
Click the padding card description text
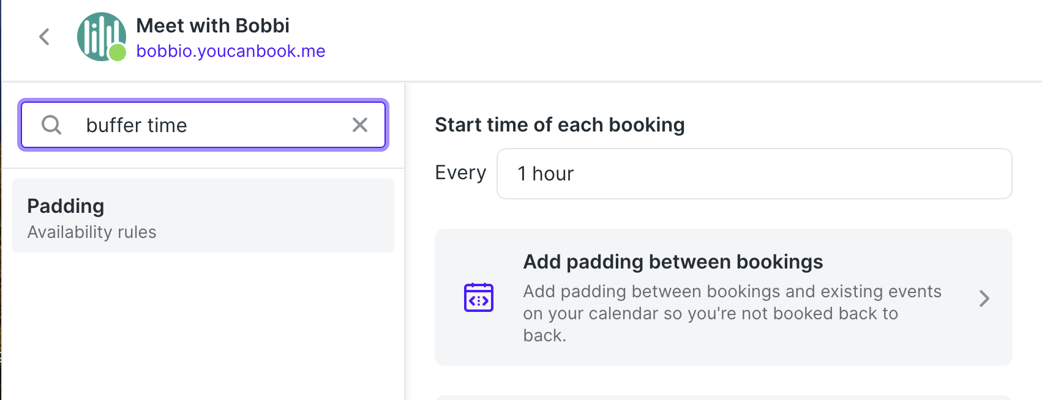pyautogui.click(x=732, y=313)
